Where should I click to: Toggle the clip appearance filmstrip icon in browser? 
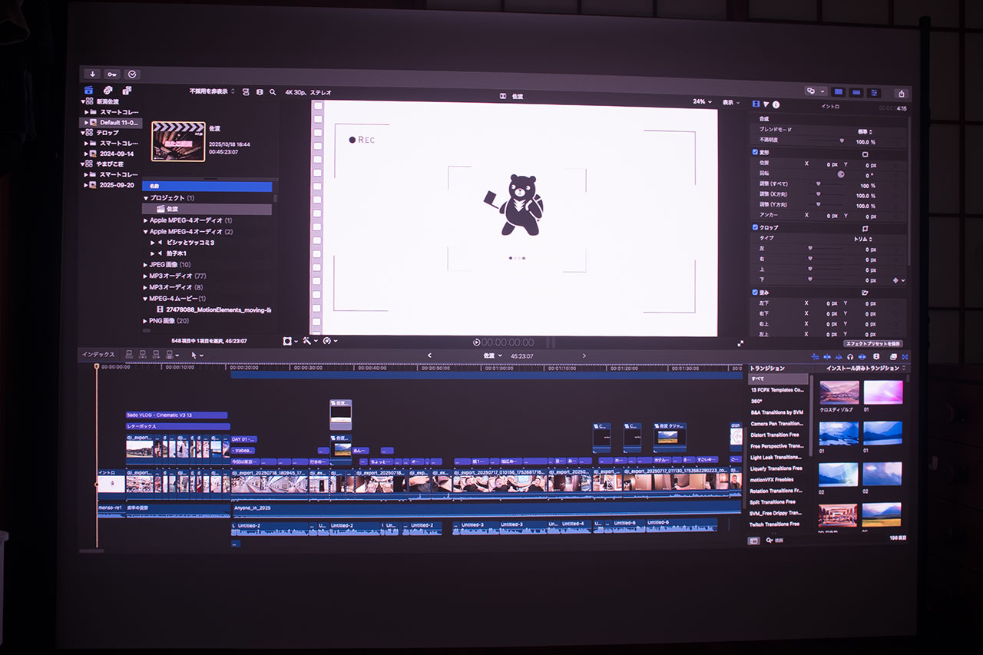[246, 92]
